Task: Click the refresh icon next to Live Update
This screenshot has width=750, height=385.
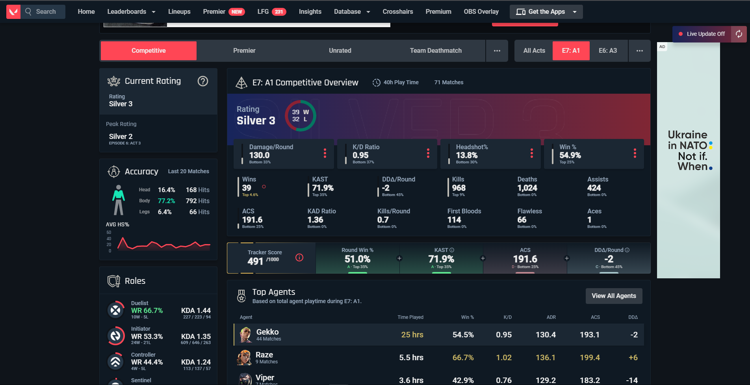Action: tap(739, 34)
